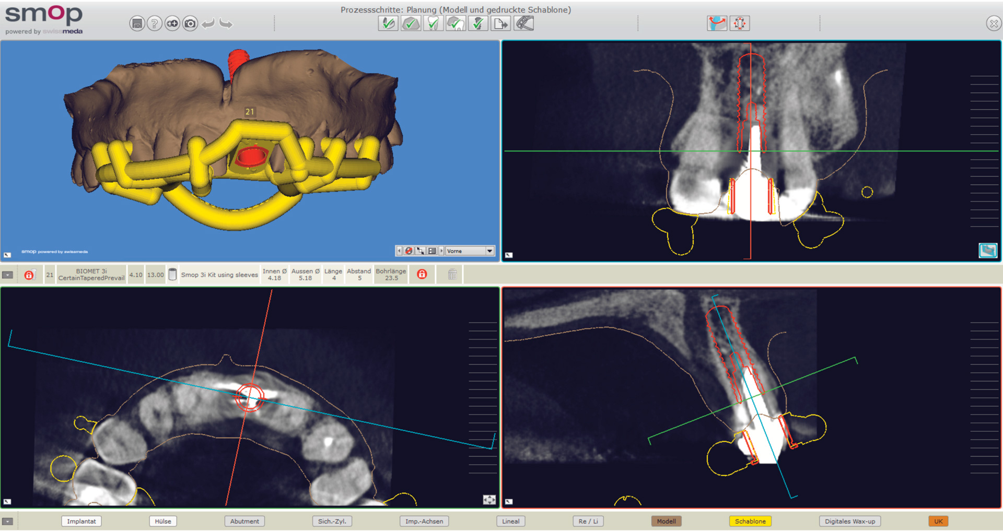Click the BIOMET 3i CertainTaperedPrevail implant field
The height and width of the screenshot is (531, 1003).
point(91,275)
